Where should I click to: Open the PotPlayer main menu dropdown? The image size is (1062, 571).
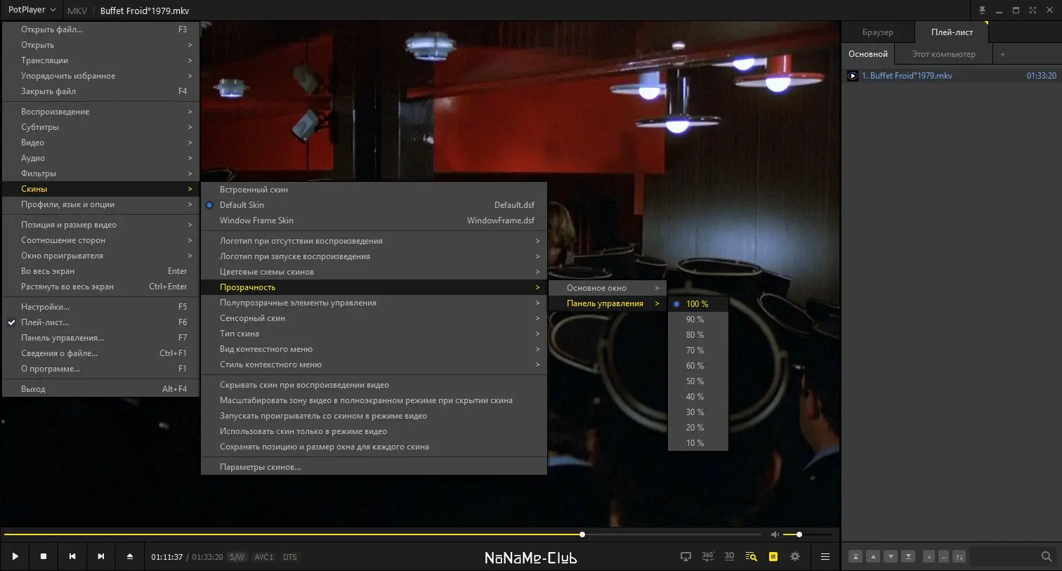pyautogui.click(x=32, y=10)
